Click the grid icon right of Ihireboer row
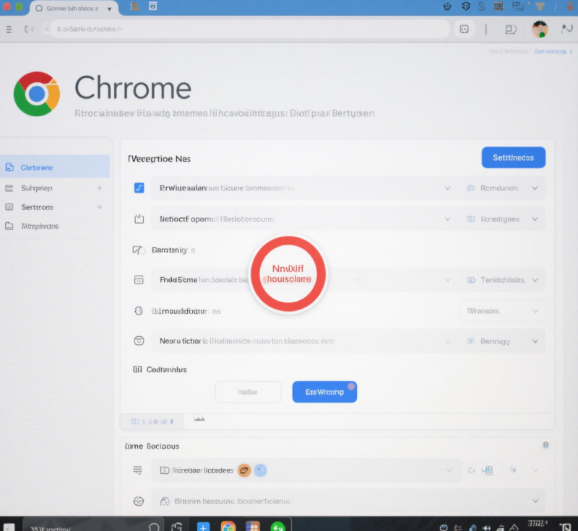This screenshot has width=578, height=531. point(487,470)
